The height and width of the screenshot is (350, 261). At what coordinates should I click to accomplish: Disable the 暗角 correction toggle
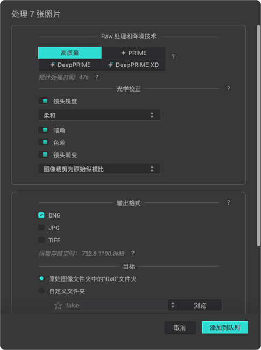coord(44,130)
